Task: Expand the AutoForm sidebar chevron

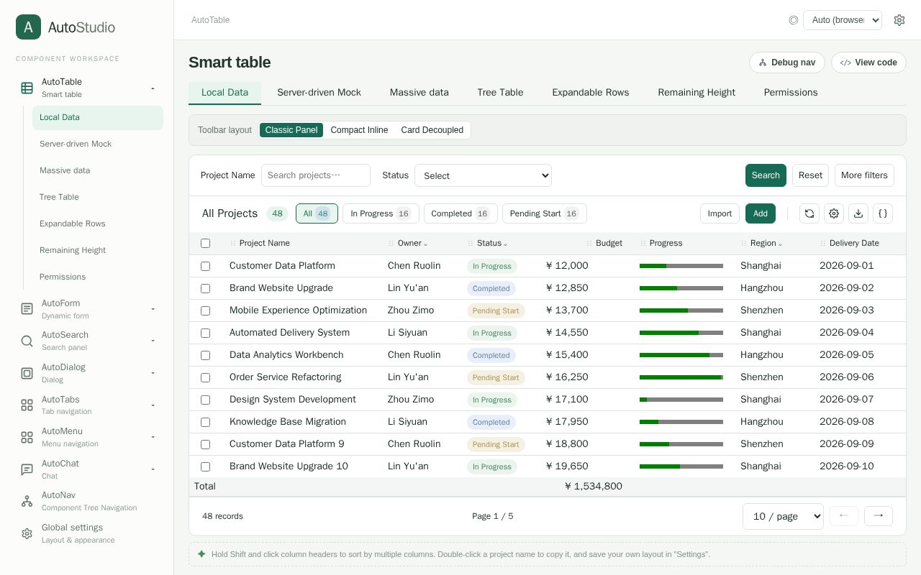Action: pyautogui.click(x=153, y=309)
